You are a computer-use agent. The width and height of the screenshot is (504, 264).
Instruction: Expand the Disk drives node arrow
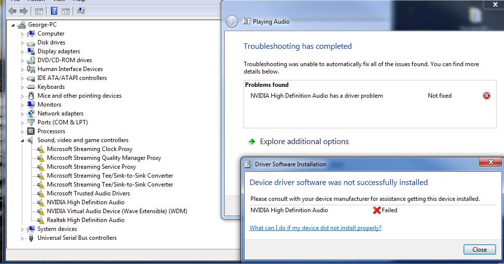[x=23, y=43]
